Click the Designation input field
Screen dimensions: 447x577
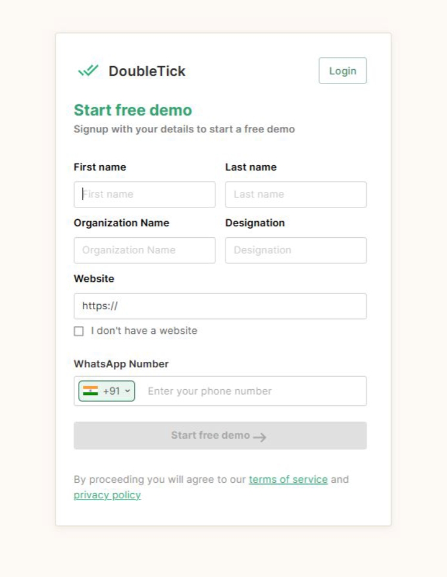point(296,250)
